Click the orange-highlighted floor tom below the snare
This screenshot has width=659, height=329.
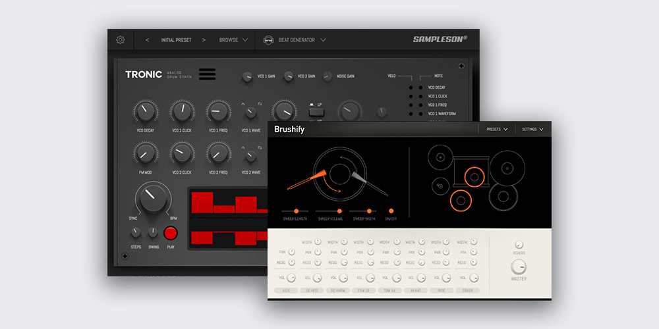461,201
